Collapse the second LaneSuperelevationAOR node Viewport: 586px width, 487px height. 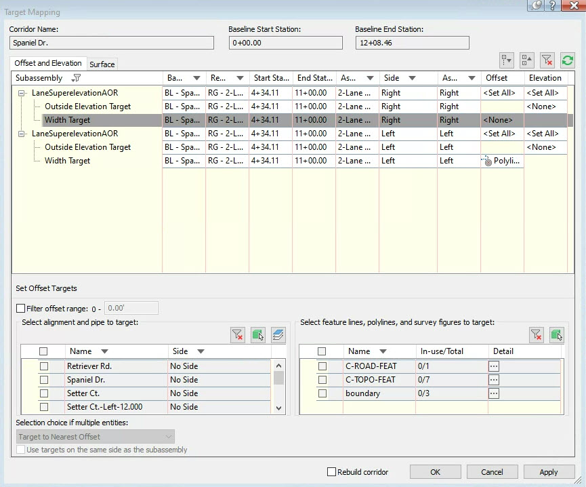click(x=22, y=134)
